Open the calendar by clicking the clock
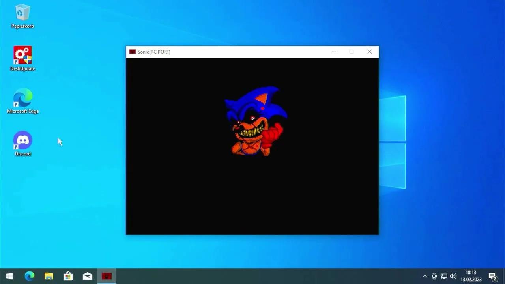 [471, 276]
